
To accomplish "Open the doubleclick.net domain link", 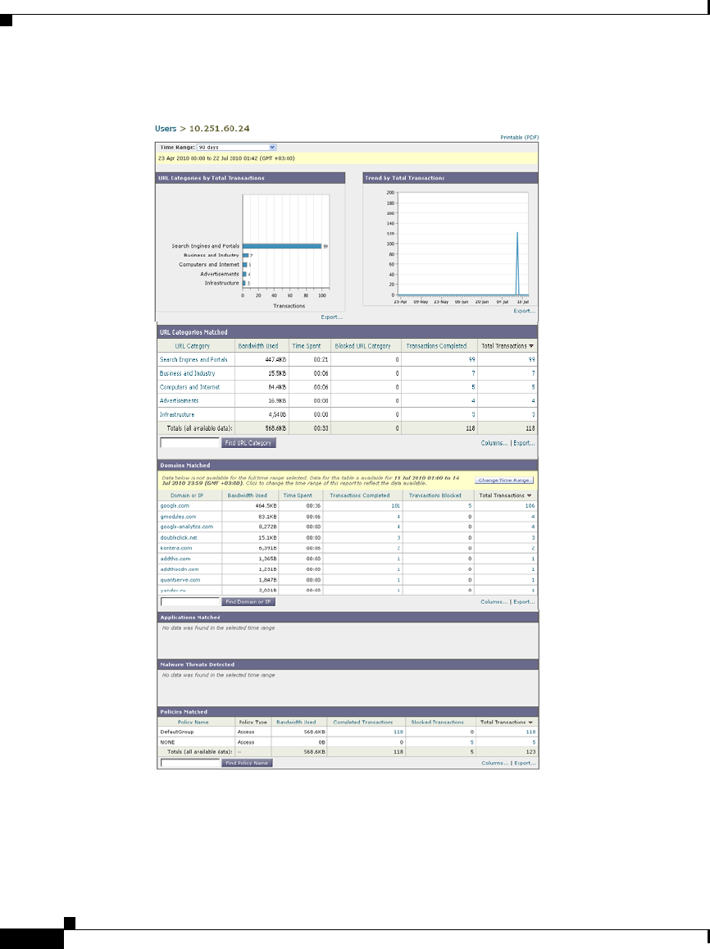I will [179, 537].
